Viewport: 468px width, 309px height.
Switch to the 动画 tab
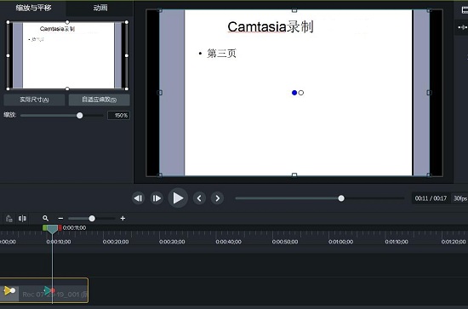click(100, 8)
